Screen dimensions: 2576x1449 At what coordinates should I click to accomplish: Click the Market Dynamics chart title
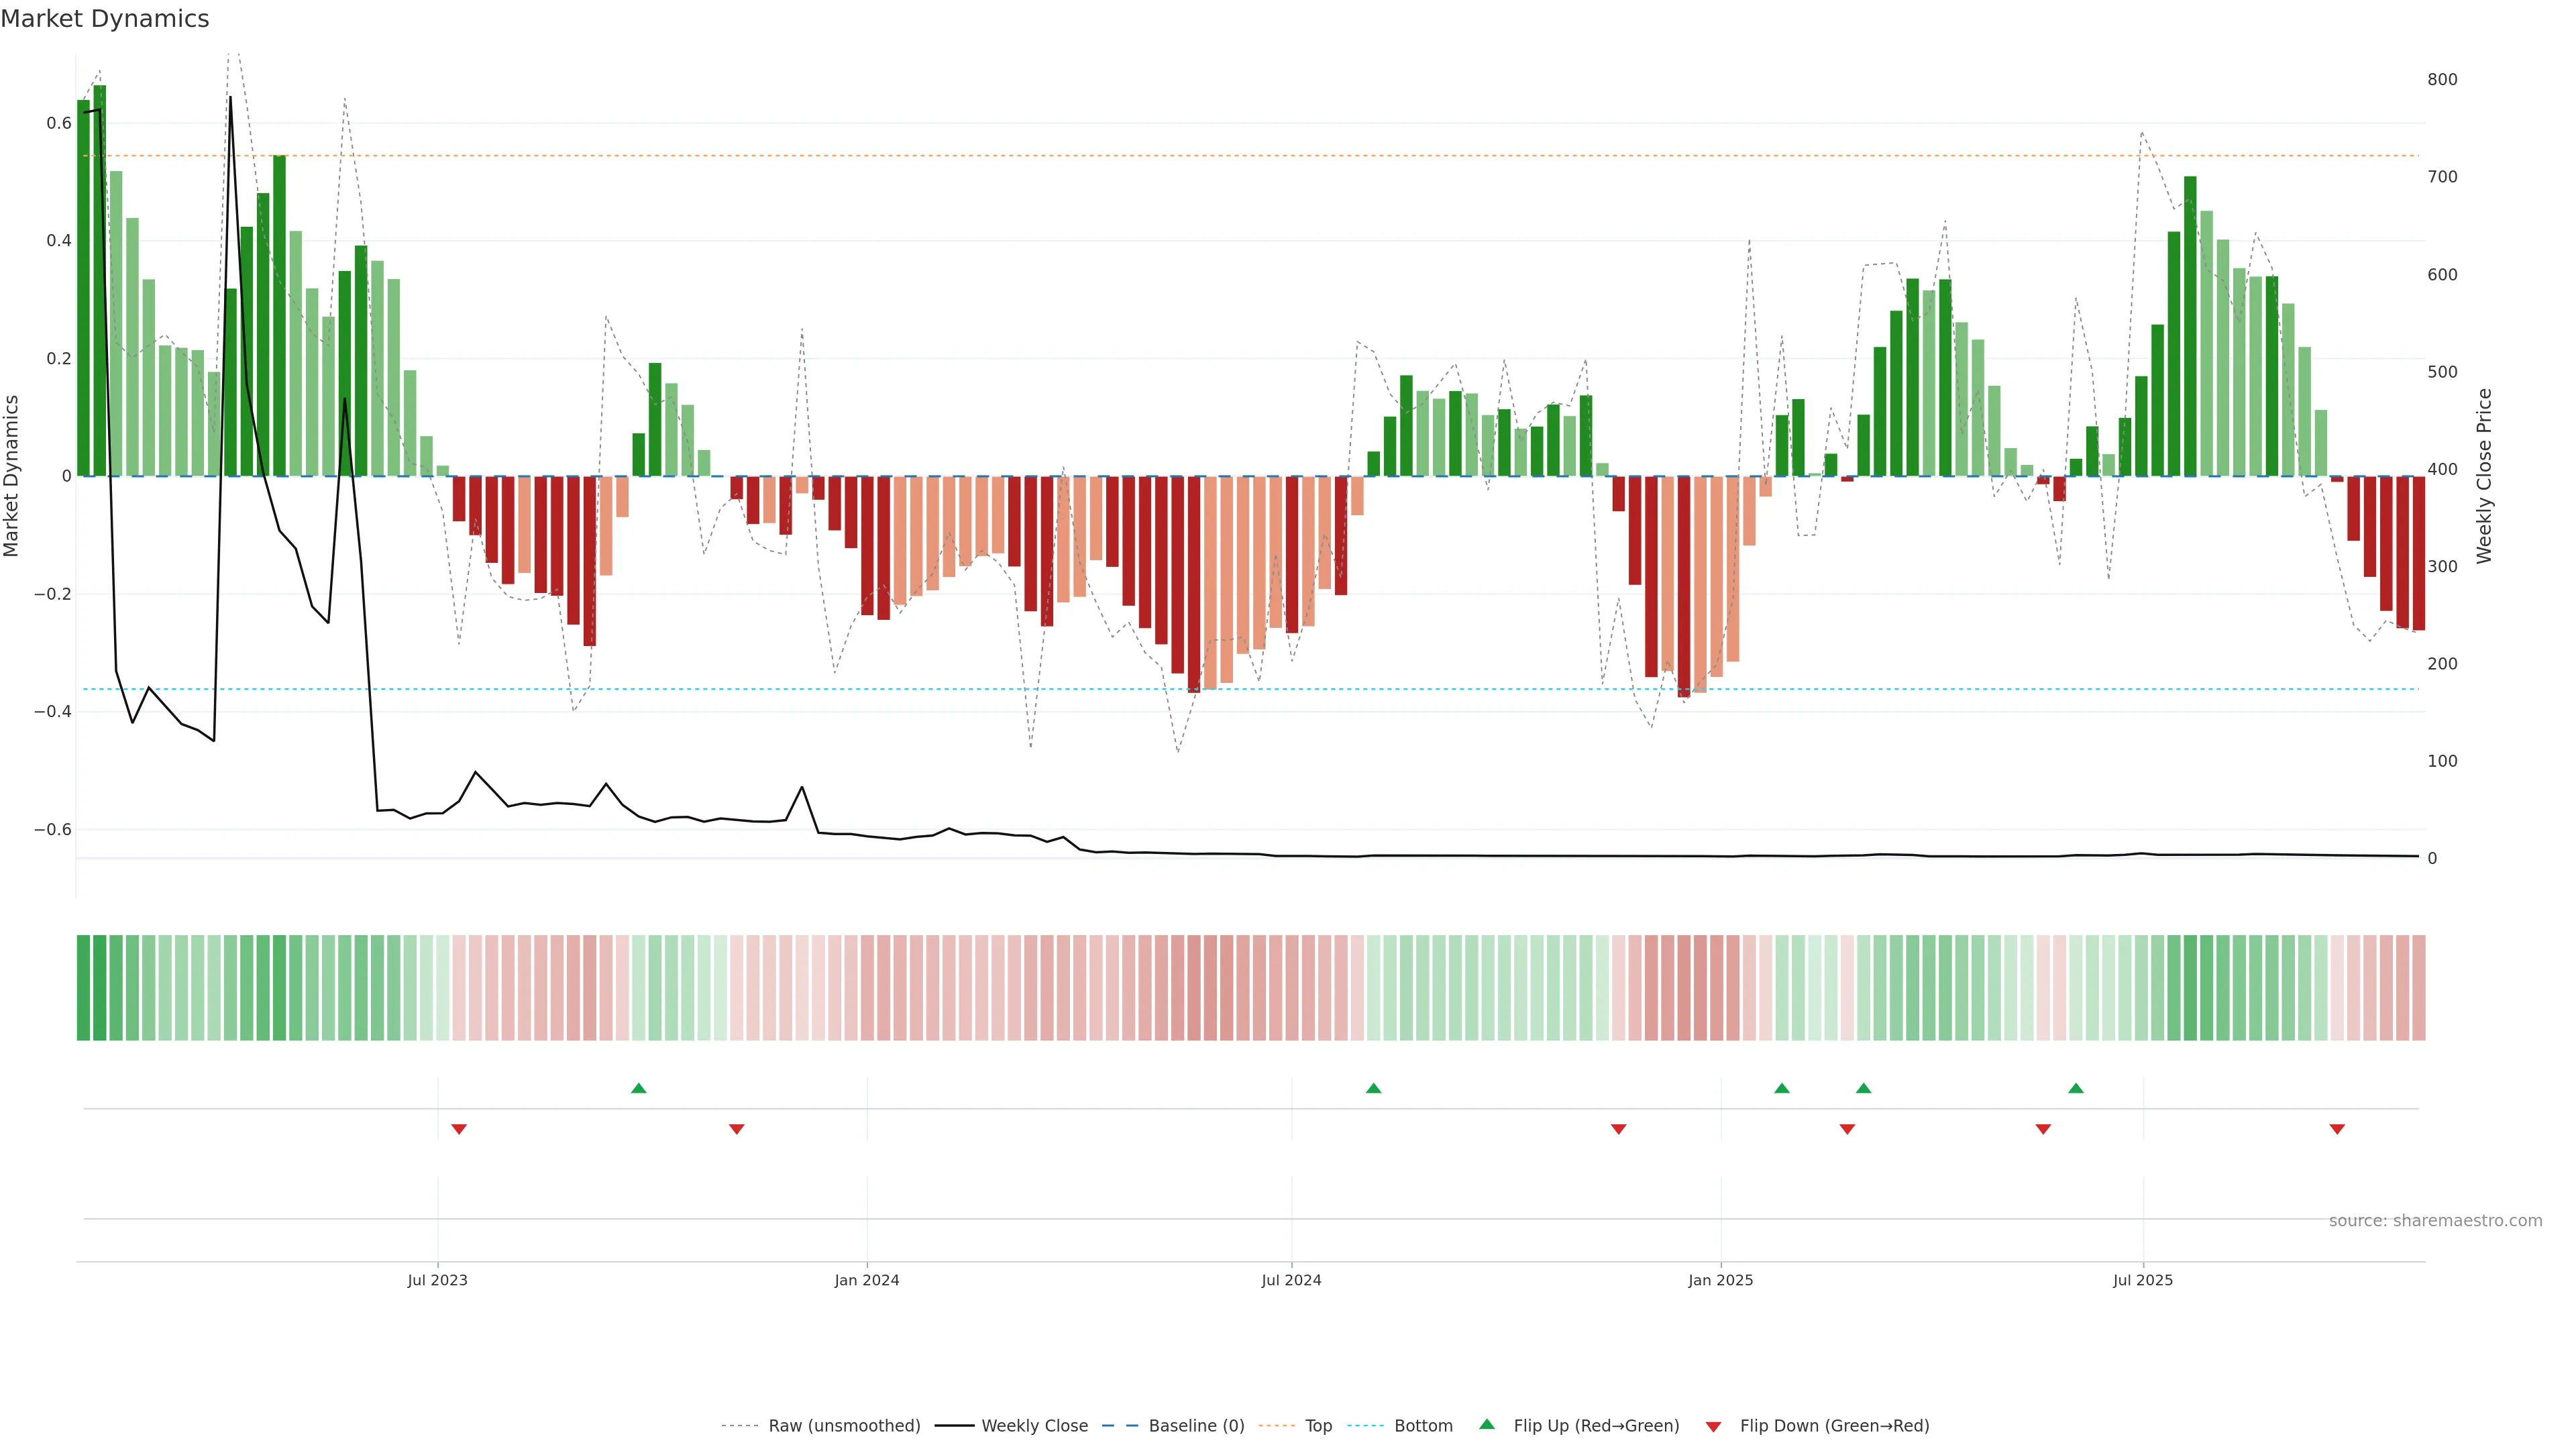[x=105, y=19]
